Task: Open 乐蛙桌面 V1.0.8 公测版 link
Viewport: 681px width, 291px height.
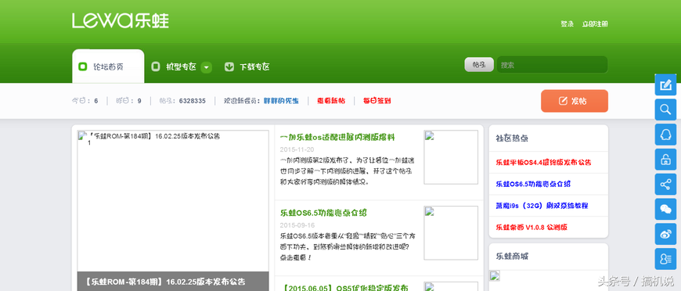Action: pyautogui.click(x=531, y=227)
